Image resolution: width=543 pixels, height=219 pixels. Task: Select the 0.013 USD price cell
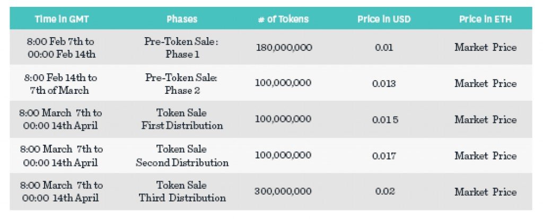click(x=384, y=84)
